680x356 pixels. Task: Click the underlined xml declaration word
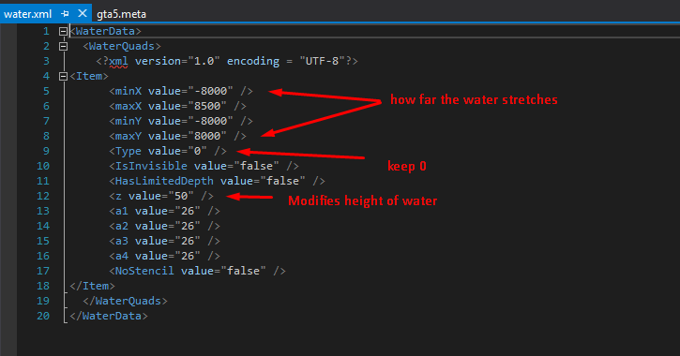[118, 62]
